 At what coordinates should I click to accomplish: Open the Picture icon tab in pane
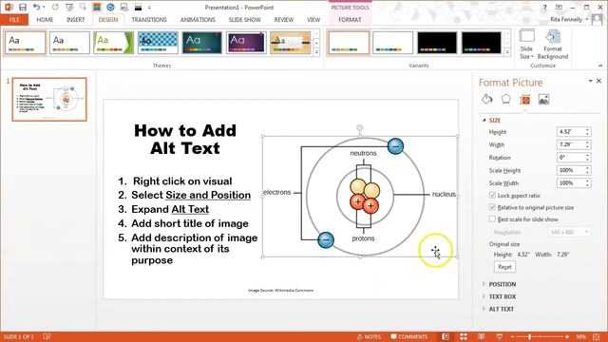(543, 100)
